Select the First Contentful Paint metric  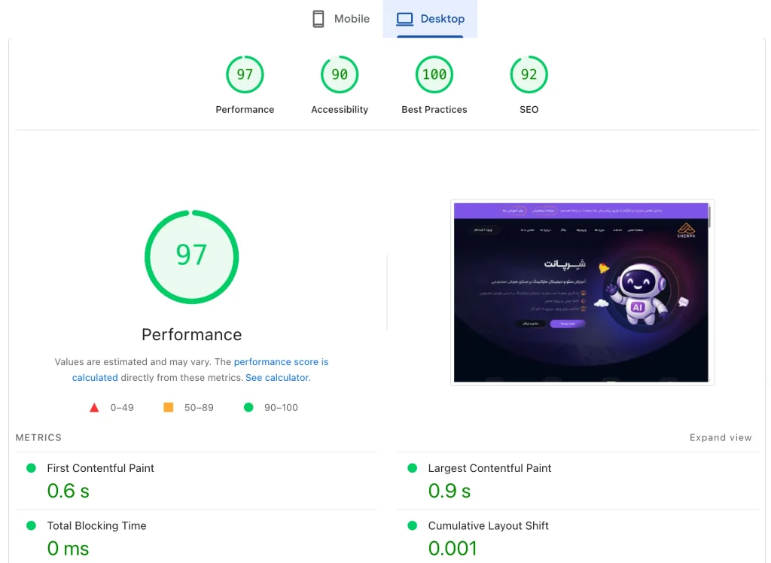tap(197, 480)
